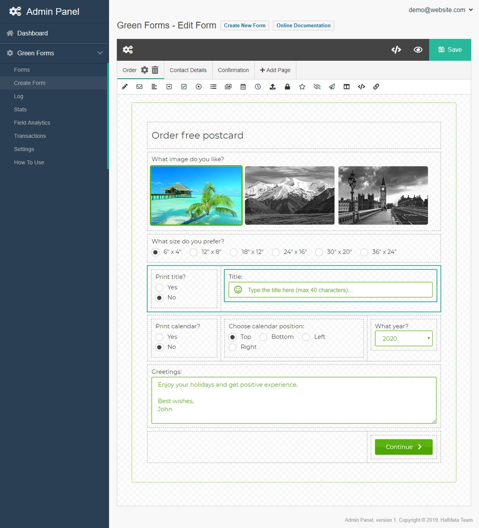This screenshot has height=528, width=479.
Task: Add a hidden field with the crossed-eye icon
Action: (317, 87)
